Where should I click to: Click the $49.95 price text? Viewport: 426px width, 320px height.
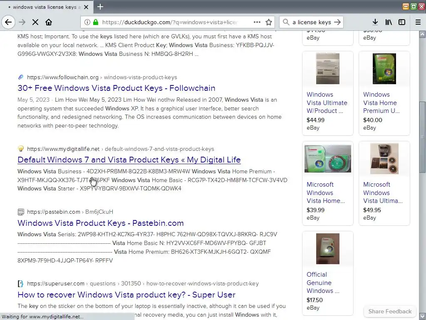[x=372, y=210]
